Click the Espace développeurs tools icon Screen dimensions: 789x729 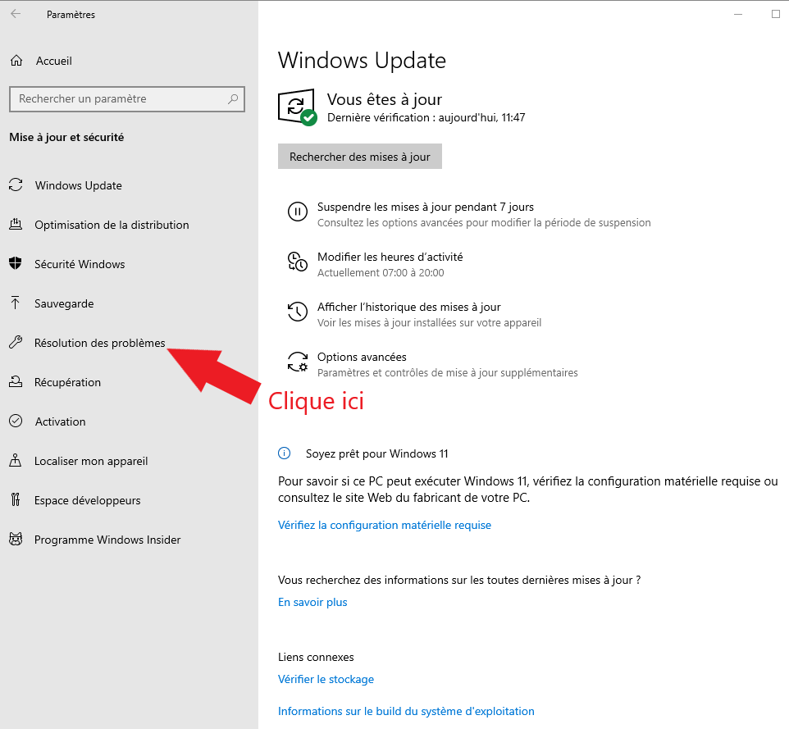[16, 499]
